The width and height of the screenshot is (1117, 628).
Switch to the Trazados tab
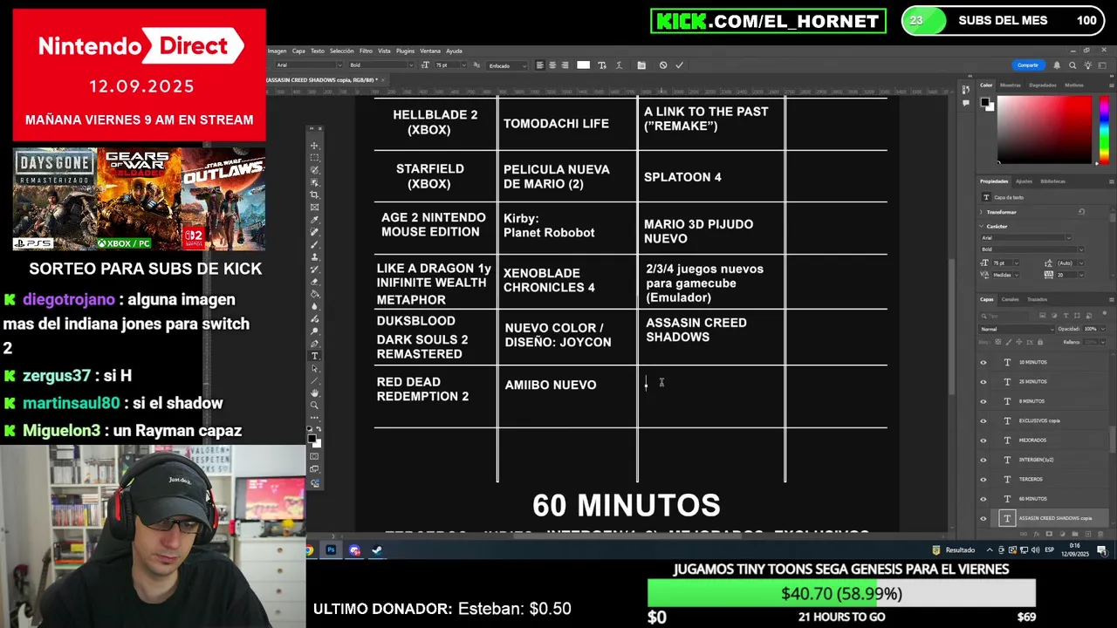pos(1037,299)
